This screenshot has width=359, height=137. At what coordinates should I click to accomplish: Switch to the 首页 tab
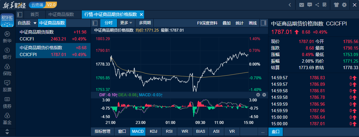(35, 15)
